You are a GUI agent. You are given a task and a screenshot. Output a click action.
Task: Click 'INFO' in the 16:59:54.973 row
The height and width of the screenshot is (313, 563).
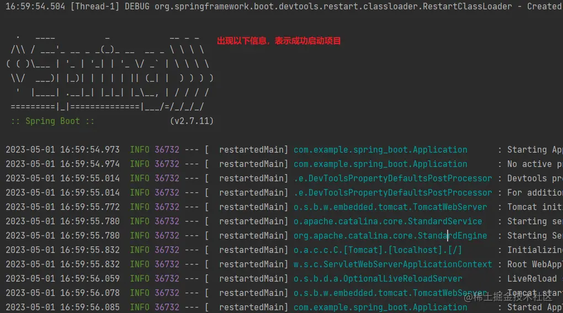click(140, 150)
